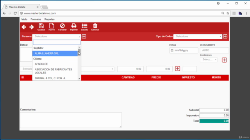Click the Subtotal value field
The height and width of the screenshot is (140, 250).
(214, 110)
